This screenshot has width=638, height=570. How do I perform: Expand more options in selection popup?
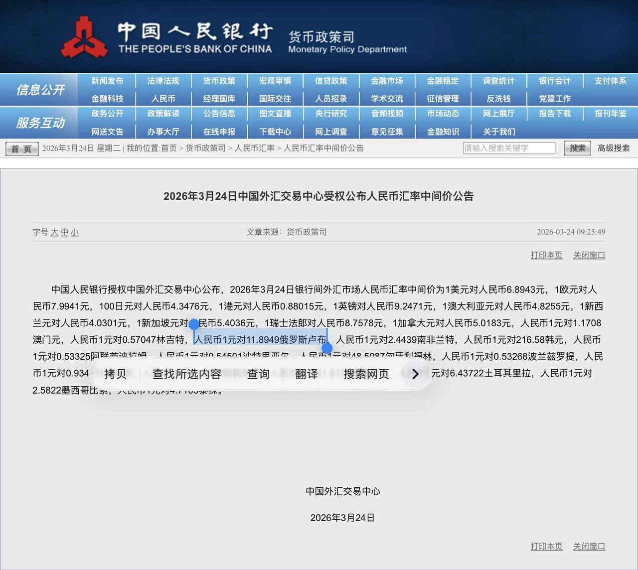pos(415,374)
